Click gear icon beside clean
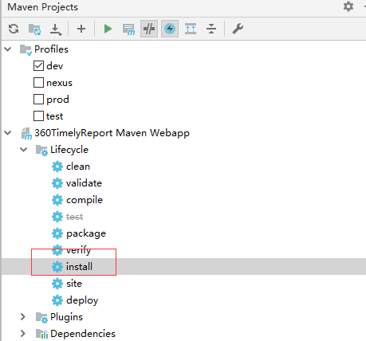 (57, 167)
